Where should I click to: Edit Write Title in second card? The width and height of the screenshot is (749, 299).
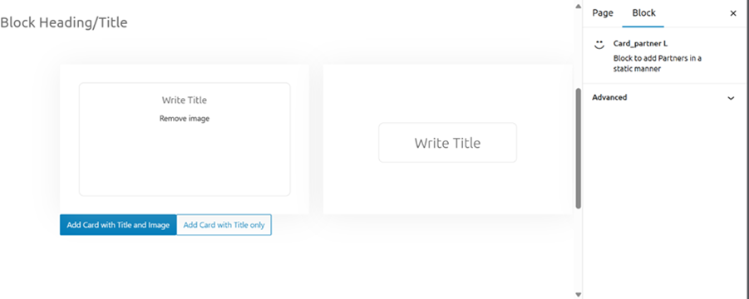pos(447,143)
